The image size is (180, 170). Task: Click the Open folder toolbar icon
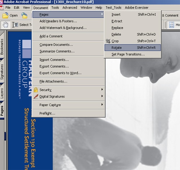[x=5, y=15]
